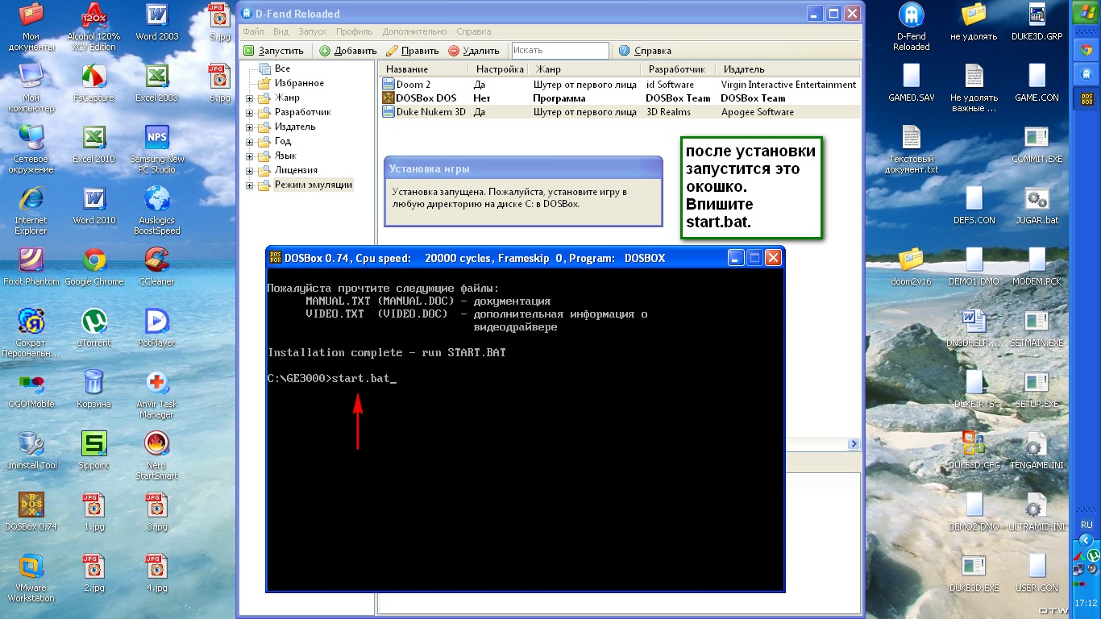Click the 17:12 clock in the system tray
1101x619 pixels.
point(1086,603)
